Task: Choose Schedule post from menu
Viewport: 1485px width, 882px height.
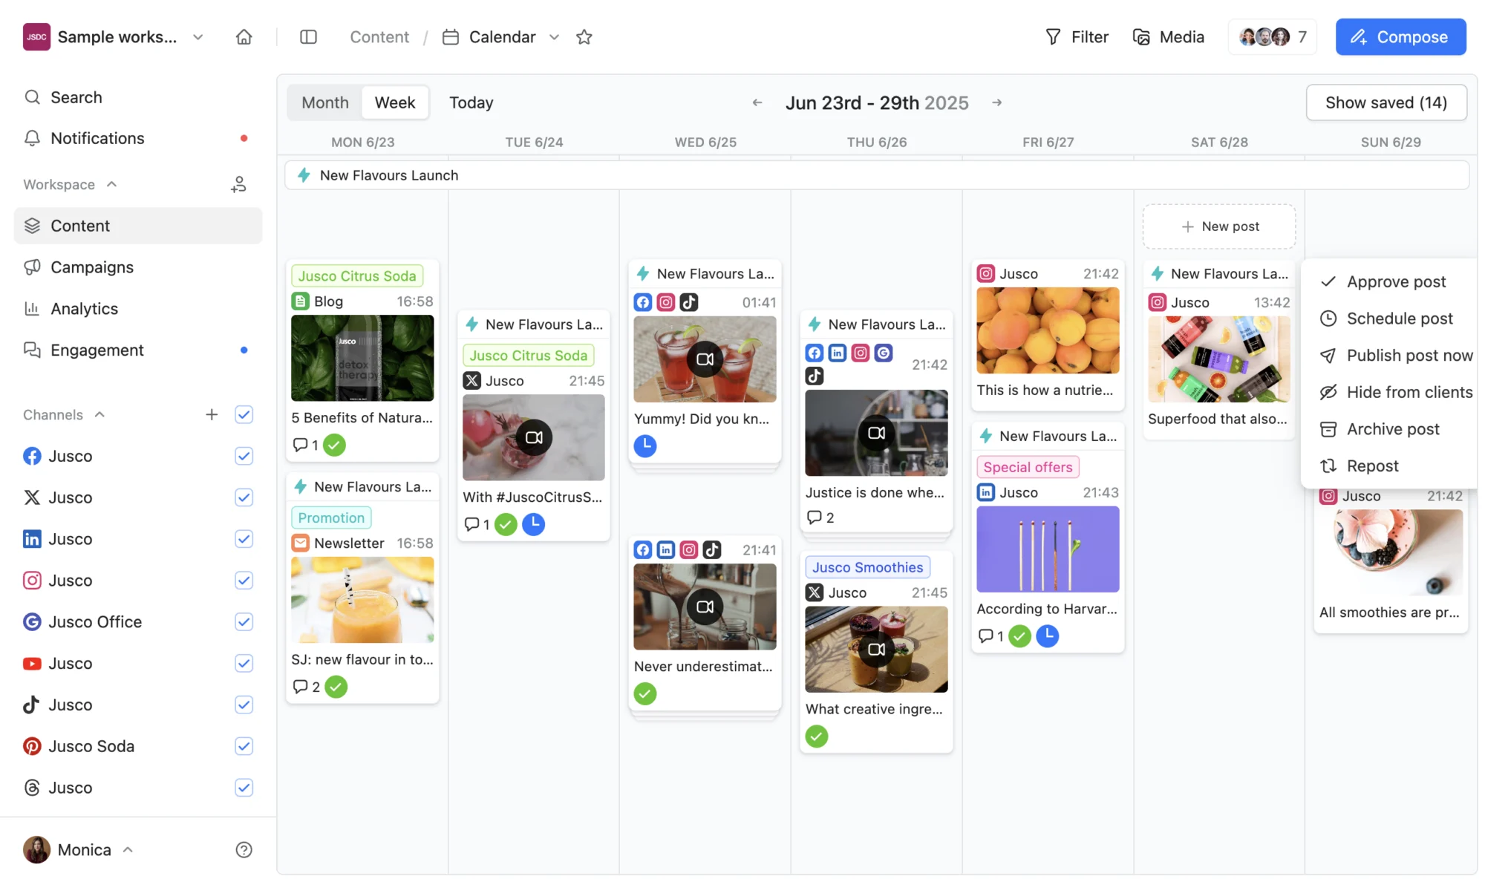Action: (x=1391, y=318)
